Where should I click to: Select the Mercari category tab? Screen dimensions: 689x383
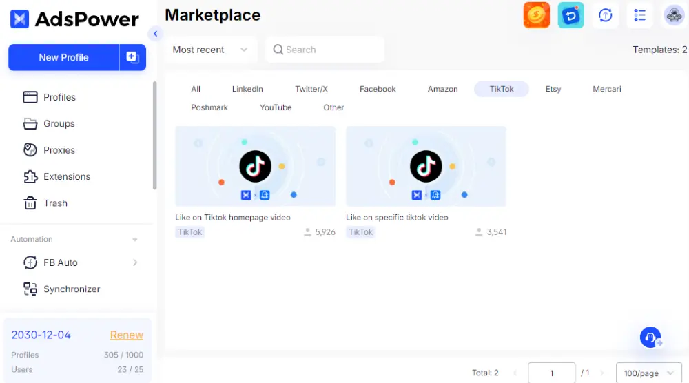point(607,89)
